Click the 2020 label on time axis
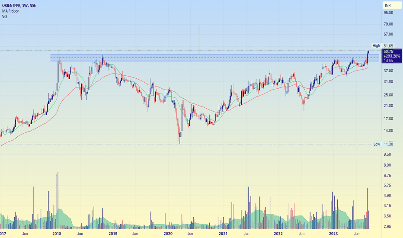This screenshot has height=238, width=403. (x=168, y=234)
